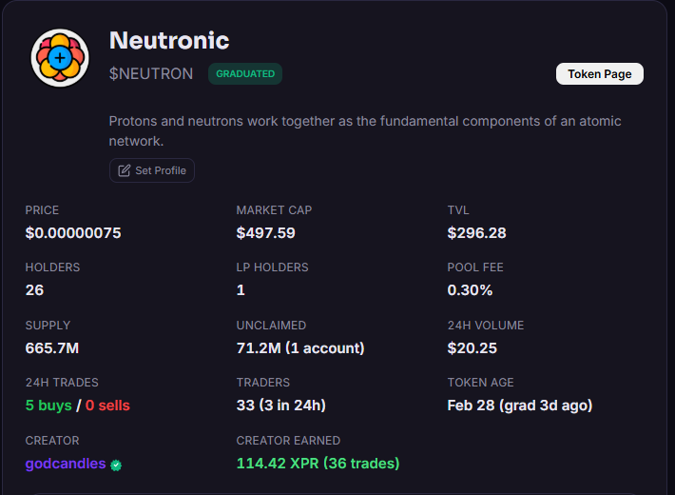Click the TRADERS label above 33
Viewport: 675px width, 495px height.
(x=263, y=383)
